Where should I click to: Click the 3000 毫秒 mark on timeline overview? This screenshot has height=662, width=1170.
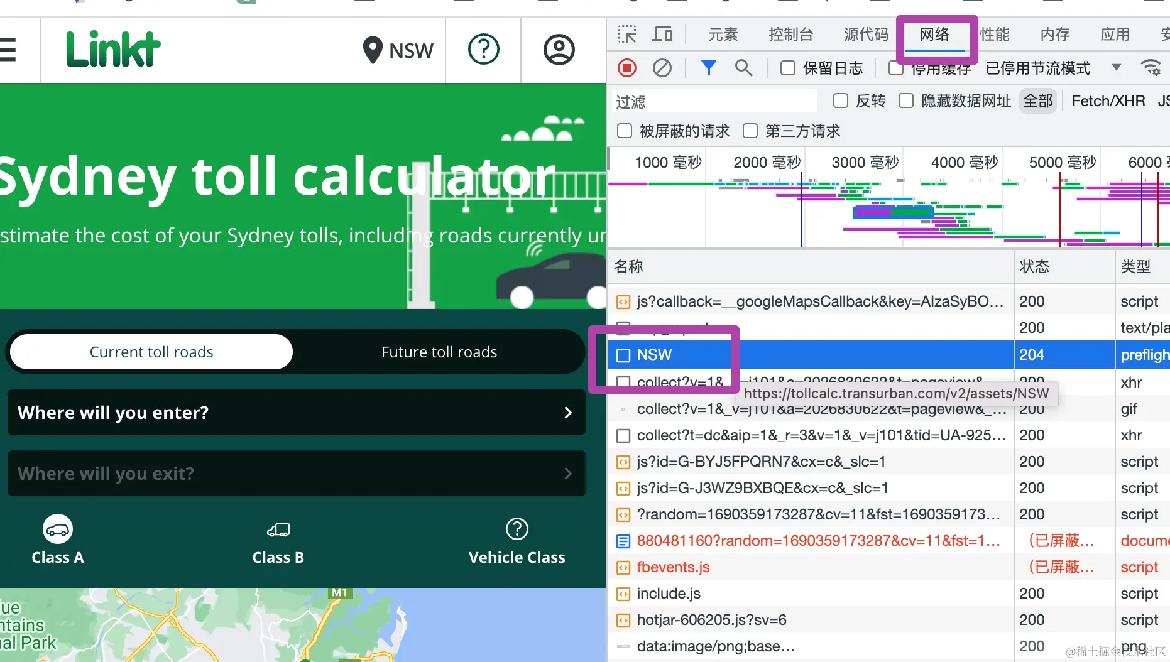[x=865, y=162]
